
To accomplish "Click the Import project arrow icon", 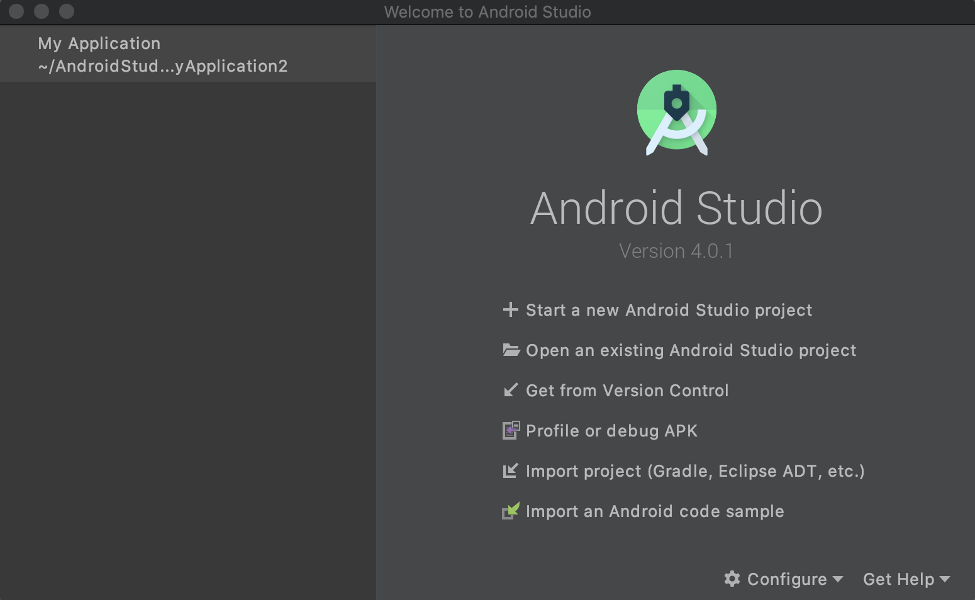I will (511, 470).
